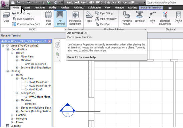Open the Collaborate tab
Viewport: 183px width, 128px height.
[x=94, y=8]
